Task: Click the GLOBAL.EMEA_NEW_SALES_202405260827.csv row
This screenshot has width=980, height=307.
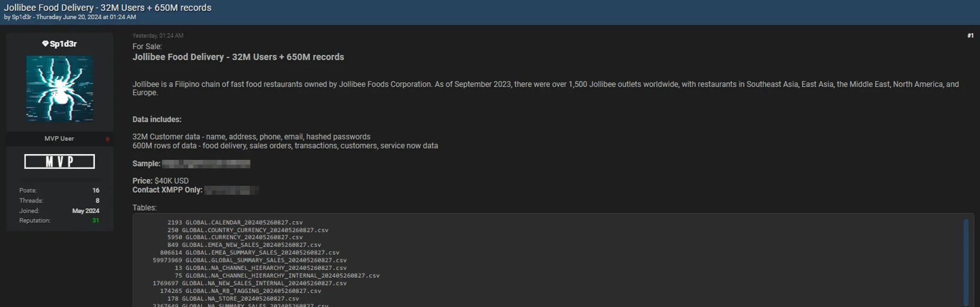Action: (x=244, y=245)
